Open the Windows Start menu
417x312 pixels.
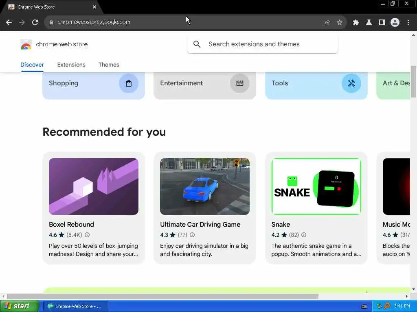point(19,306)
